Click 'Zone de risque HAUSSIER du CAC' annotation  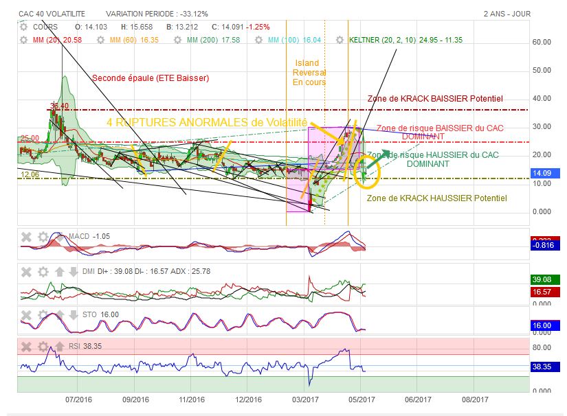433,155
